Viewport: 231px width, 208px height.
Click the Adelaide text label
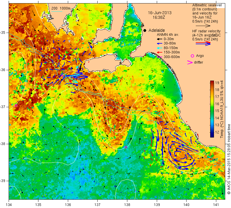tap(157, 30)
